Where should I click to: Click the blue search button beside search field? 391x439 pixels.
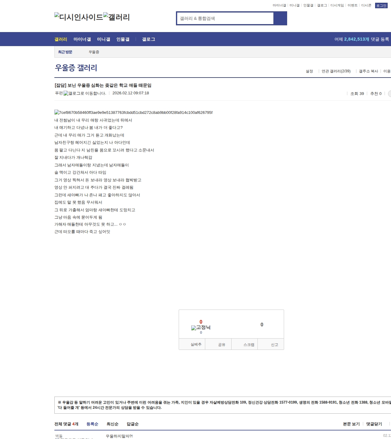(x=280, y=18)
